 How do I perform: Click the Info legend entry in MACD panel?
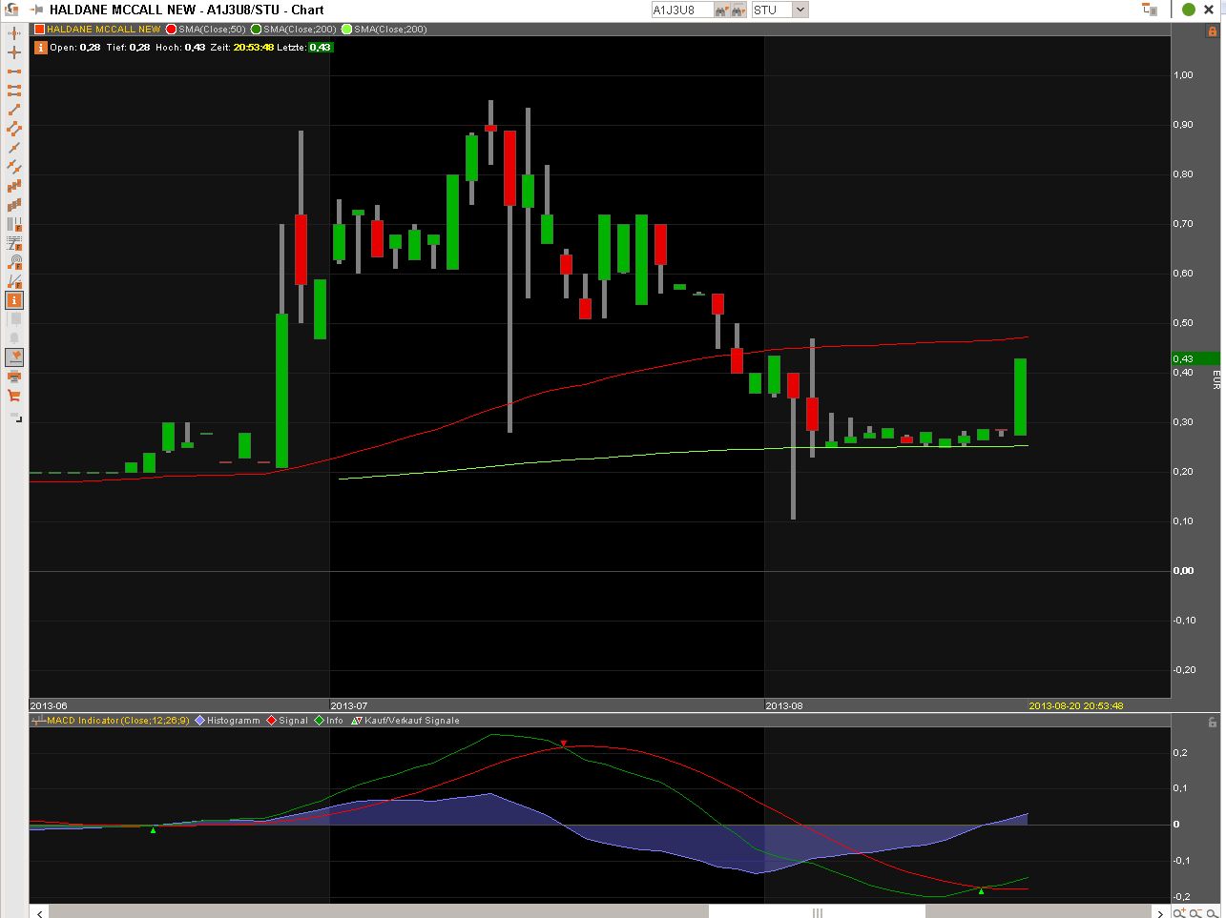pos(329,721)
